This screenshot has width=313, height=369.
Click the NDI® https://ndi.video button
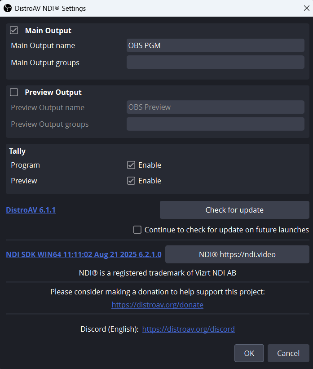[237, 254]
